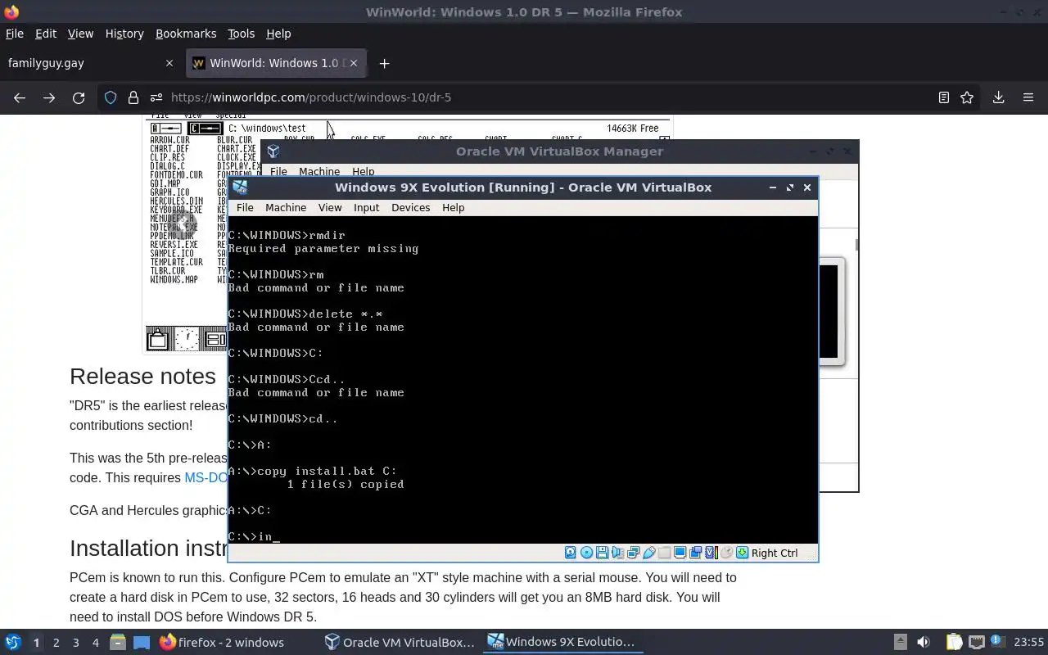This screenshot has height=655, width=1048.
Task: Click the volume speaker tray icon
Action: click(x=924, y=643)
